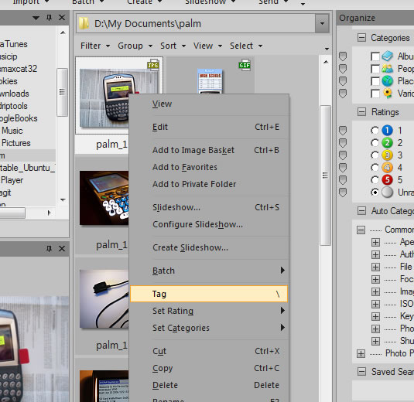
Task: Click the yellow rating 3 badge
Action: pyautogui.click(x=388, y=155)
